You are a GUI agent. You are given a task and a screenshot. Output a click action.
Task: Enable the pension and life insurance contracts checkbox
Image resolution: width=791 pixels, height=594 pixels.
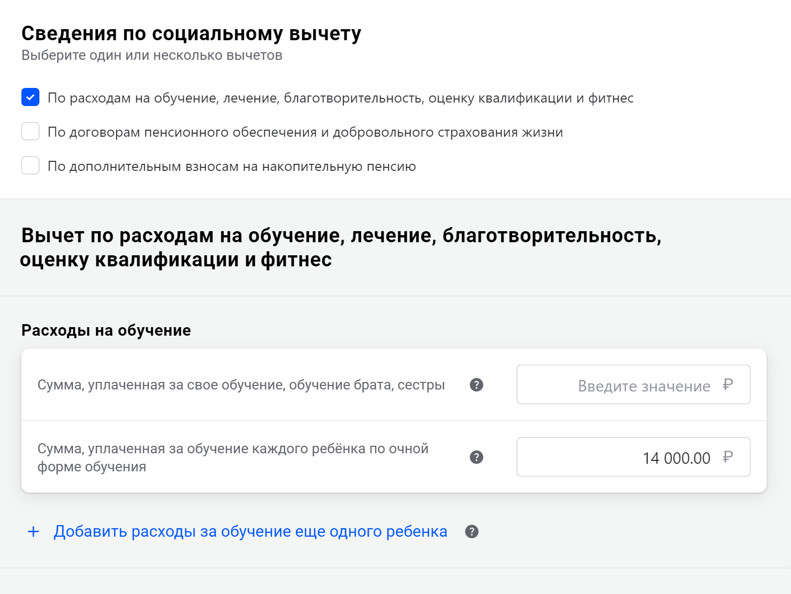pyautogui.click(x=30, y=132)
